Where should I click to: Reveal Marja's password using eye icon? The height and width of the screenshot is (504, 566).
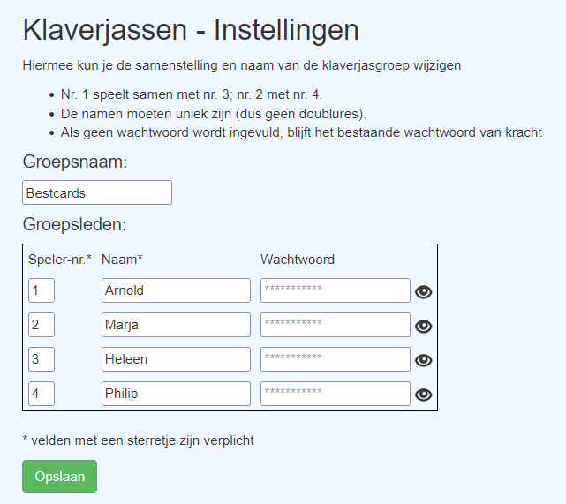tap(424, 326)
